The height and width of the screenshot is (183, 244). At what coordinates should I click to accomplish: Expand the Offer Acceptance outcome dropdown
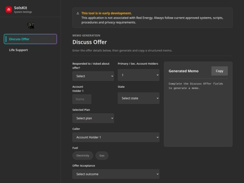[116, 174]
